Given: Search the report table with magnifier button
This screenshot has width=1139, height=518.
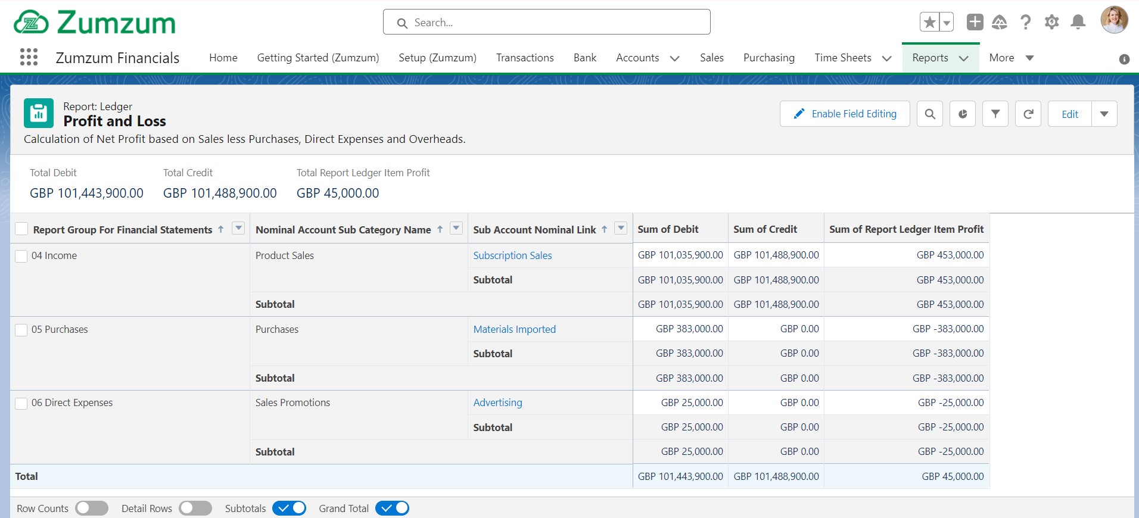Looking at the screenshot, I should [930, 114].
